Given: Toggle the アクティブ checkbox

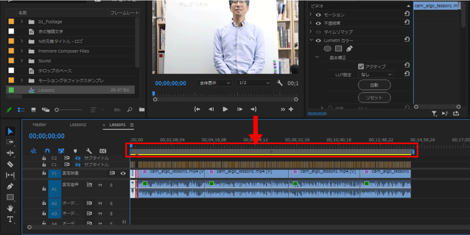Looking at the screenshot, I should (361, 66).
